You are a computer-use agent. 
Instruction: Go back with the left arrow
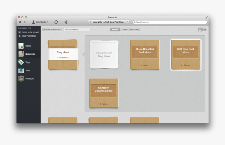pyautogui.click(x=20, y=22)
